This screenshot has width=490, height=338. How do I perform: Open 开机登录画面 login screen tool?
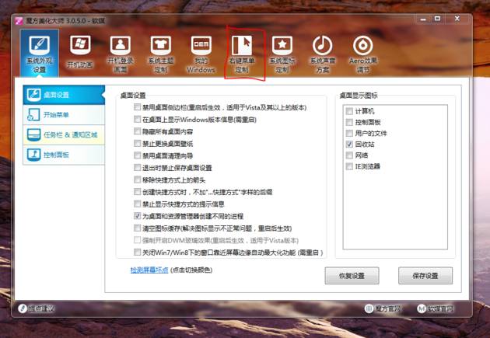(x=121, y=54)
